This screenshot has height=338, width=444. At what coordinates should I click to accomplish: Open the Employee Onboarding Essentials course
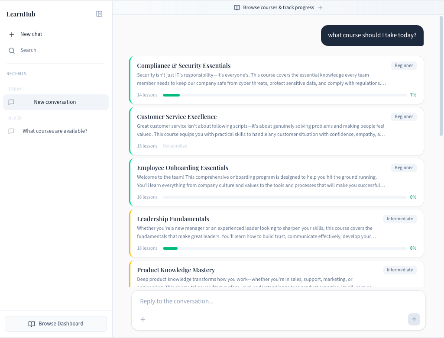click(x=276, y=182)
